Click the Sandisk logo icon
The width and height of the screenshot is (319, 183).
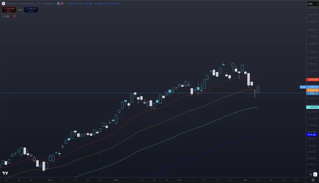click(4, 4)
